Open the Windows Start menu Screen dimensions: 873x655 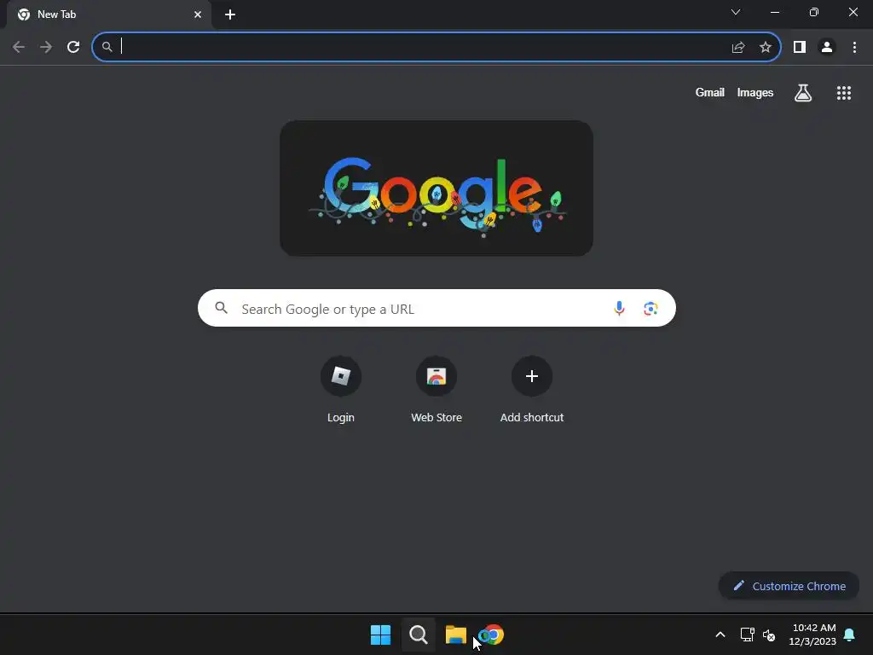(381, 635)
